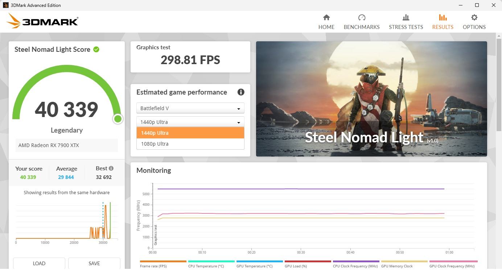This screenshot has width=502, height=271.
Task: Toggle Frame rate (FPS) legend series
Action: click(x=163, y=264)
